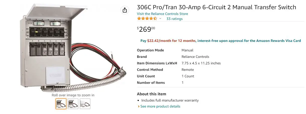Screen dimensions: 306x114
Task: Select the third product thumbnail
Action: 85,104
